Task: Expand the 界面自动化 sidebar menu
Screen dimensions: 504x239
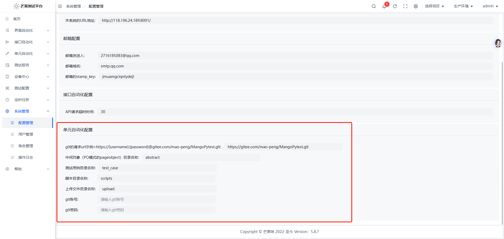Action: point(27,30)
